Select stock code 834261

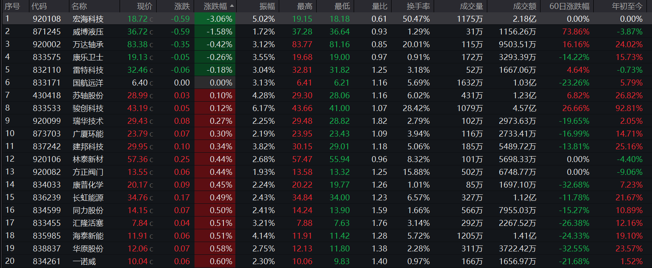coord(47,261)
